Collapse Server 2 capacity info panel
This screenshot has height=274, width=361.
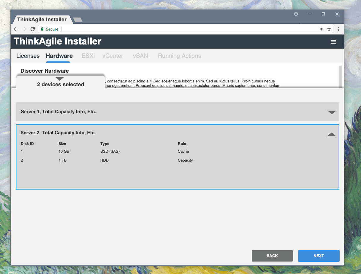tap(331, 134)
